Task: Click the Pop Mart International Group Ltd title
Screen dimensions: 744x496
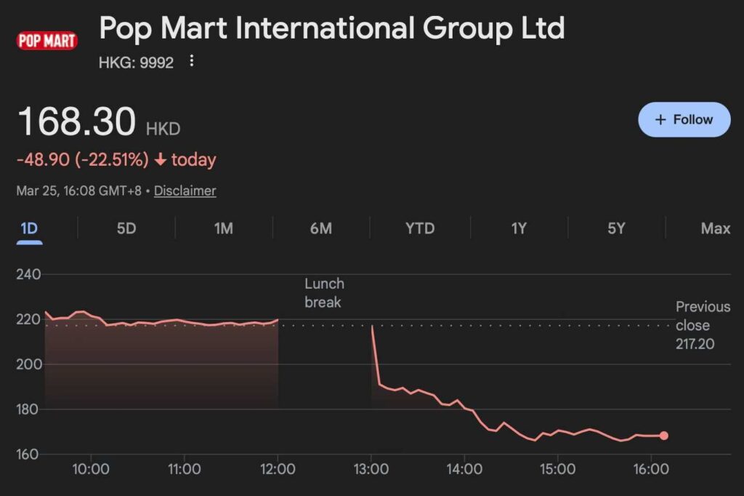Action: click(x=331, y=28)
